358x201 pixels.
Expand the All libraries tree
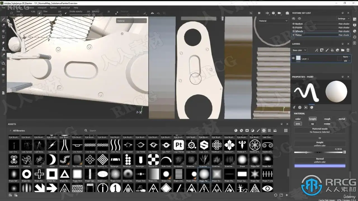[10, 130]
